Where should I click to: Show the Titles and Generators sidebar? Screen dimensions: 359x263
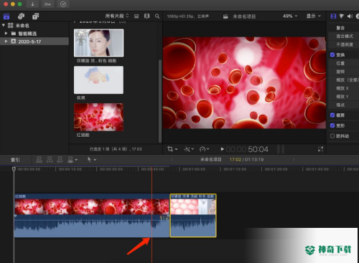coord(36,16)
